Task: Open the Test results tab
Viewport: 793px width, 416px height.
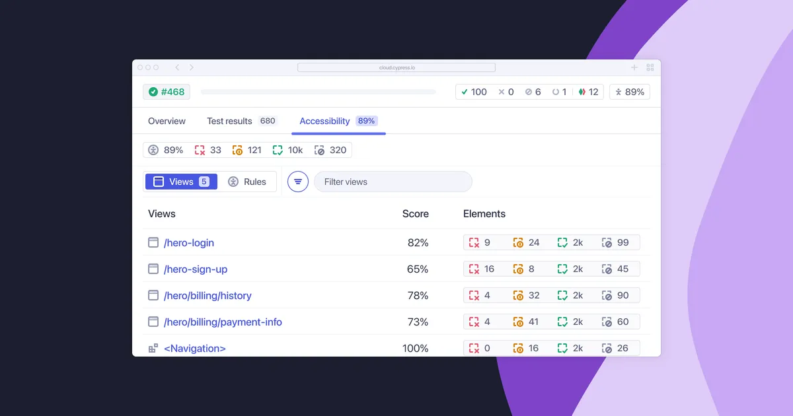Action: (x=229, y=121)
